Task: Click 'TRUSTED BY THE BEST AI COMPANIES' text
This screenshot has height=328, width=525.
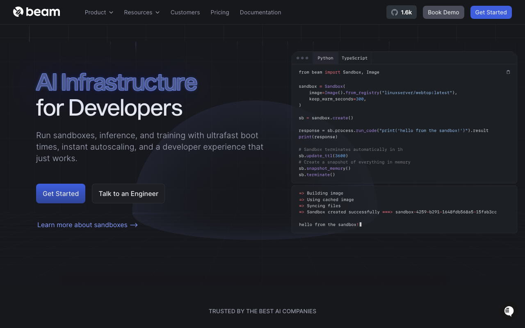Action: click(262, 311)
